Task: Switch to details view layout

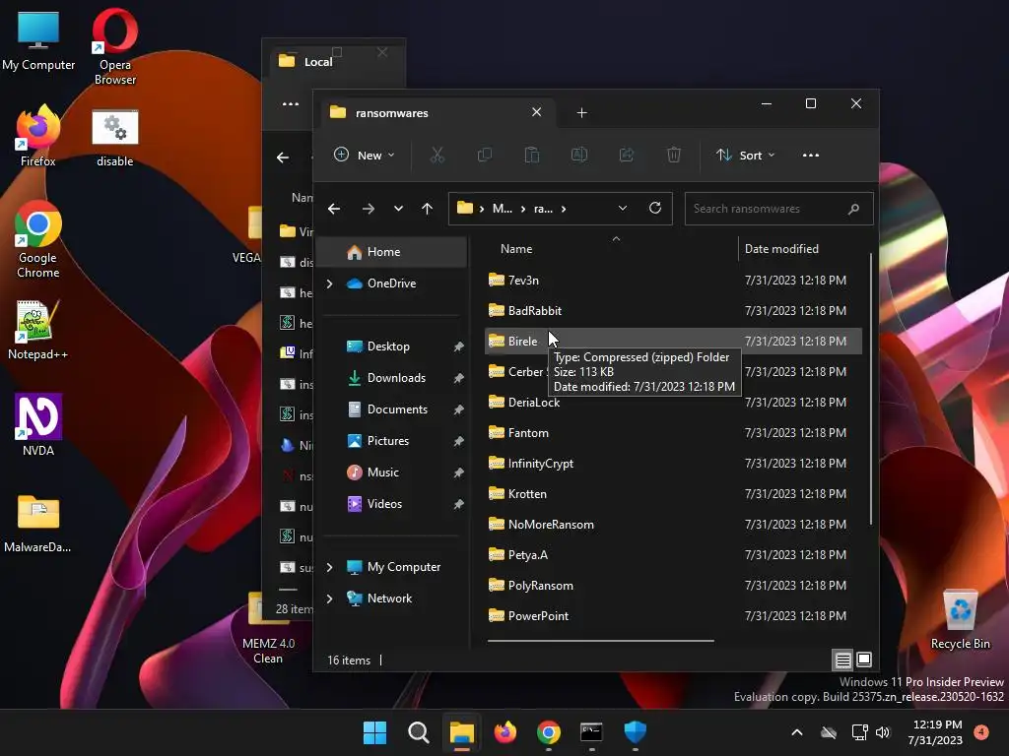Action: click(843, 660)
